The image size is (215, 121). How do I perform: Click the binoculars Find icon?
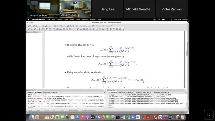(71, 26)
